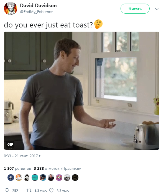The image size is (161, 195).
Task: Open the colorful geometric sphere liker avatar
Action: 59,178
